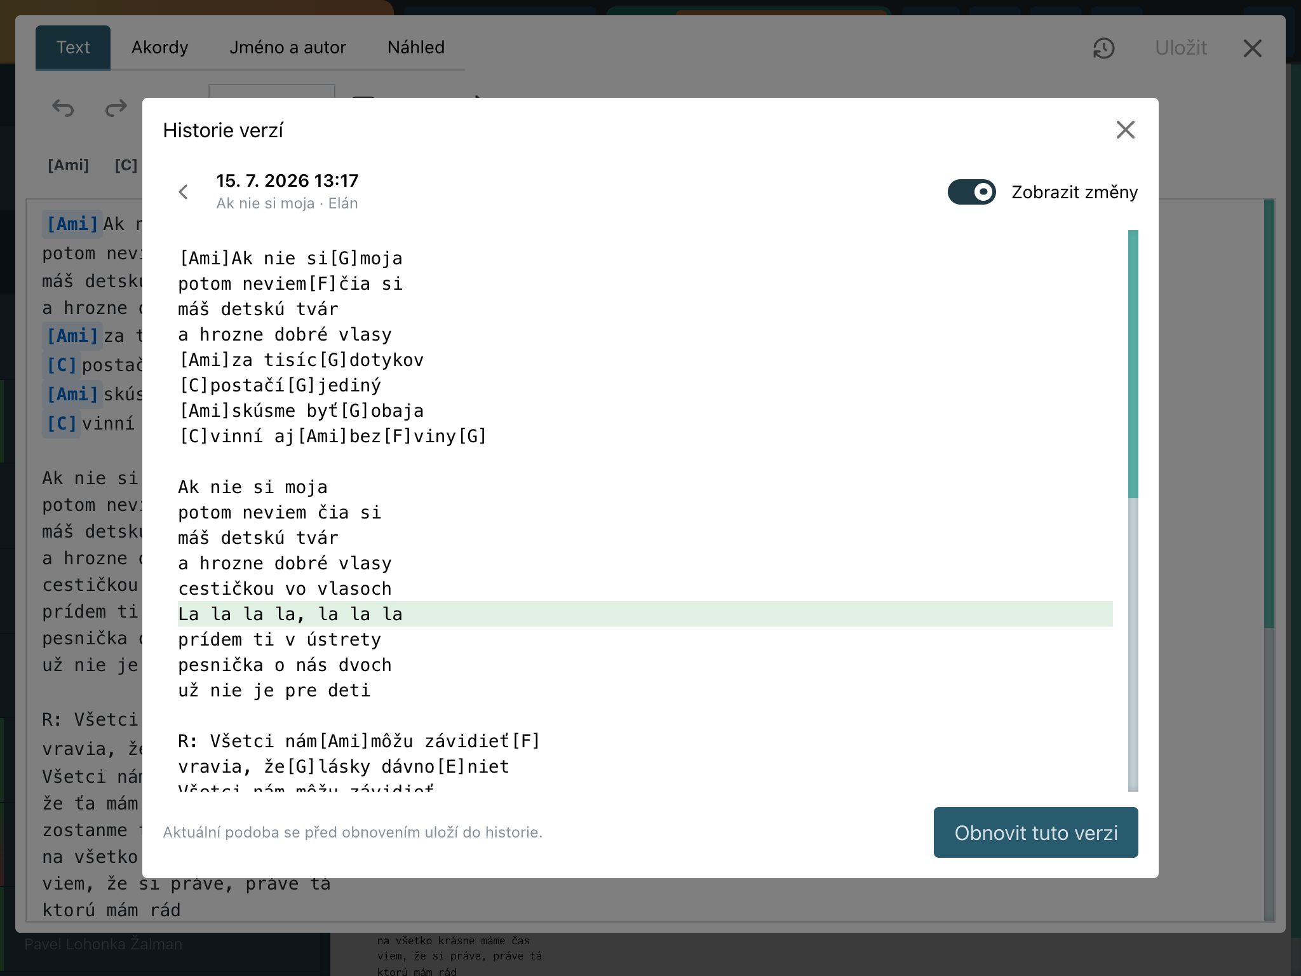Open the Text tab
The width and height of the screenshot is (1301, 976).
click(x=73, y=47)
